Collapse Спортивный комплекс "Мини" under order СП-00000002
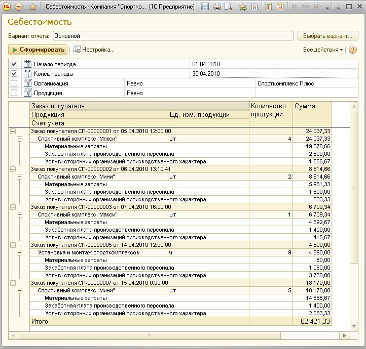 pyautogui.click(x=19, y=177)
